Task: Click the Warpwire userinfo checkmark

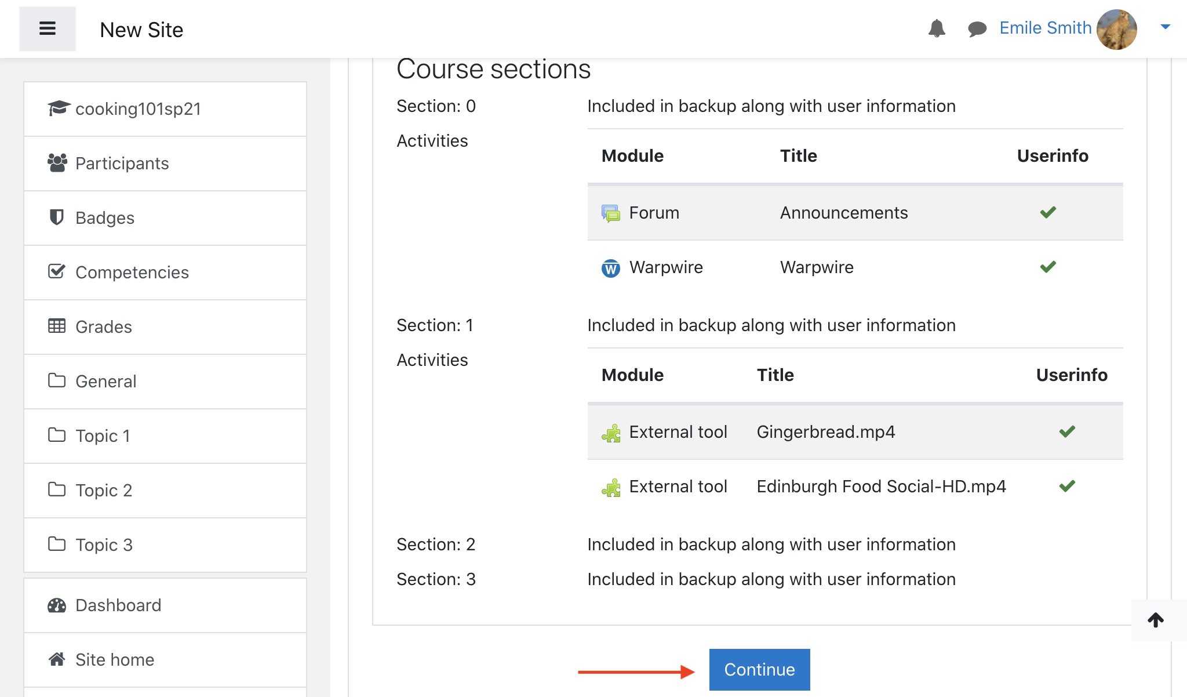Action: (x=1048, y=267)
